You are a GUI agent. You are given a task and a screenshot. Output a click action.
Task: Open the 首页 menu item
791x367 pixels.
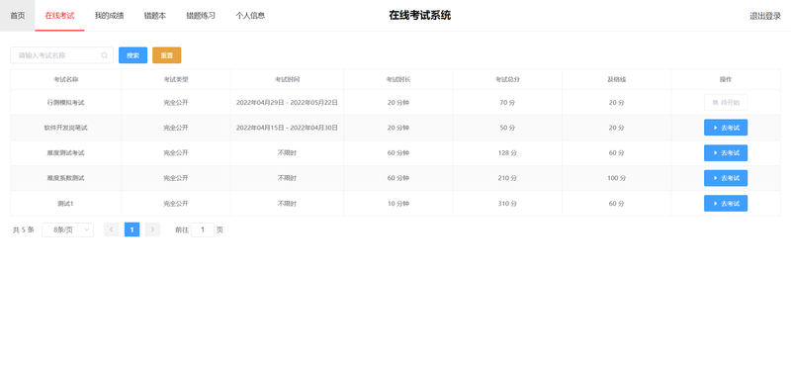point(18,16)
